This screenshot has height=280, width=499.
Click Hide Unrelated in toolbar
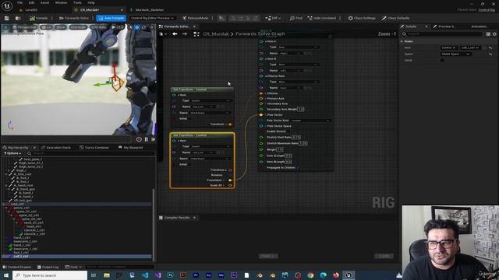click(x=322, y=18)
